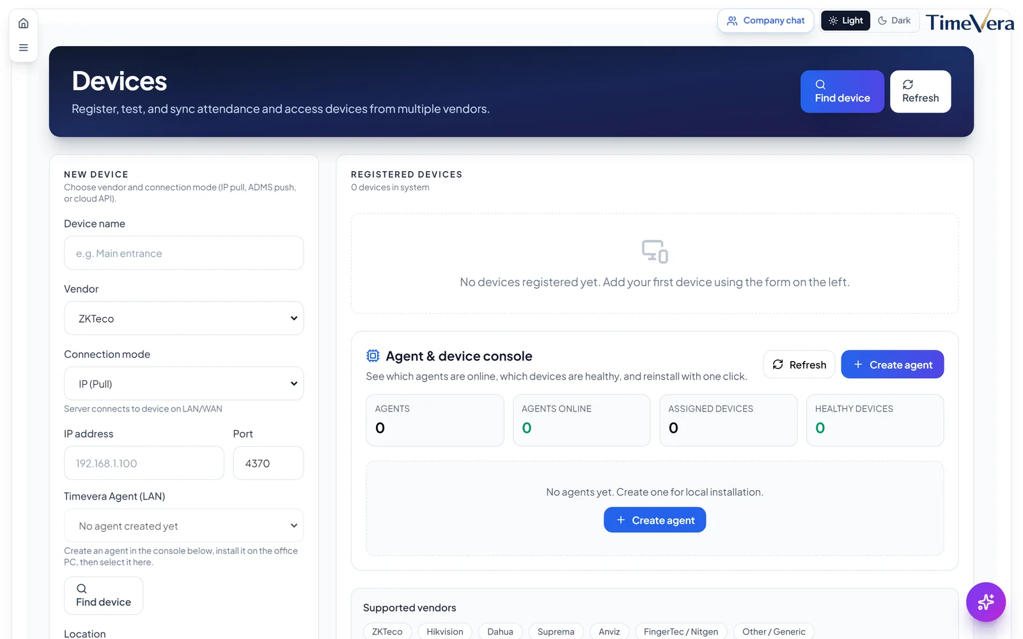Click the REGISTERED DEVICES heading
1023x639 pixels.
coord(407,174)
